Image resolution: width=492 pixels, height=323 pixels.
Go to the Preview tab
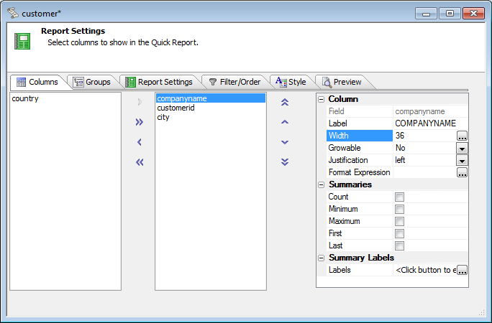click(342, 82)
